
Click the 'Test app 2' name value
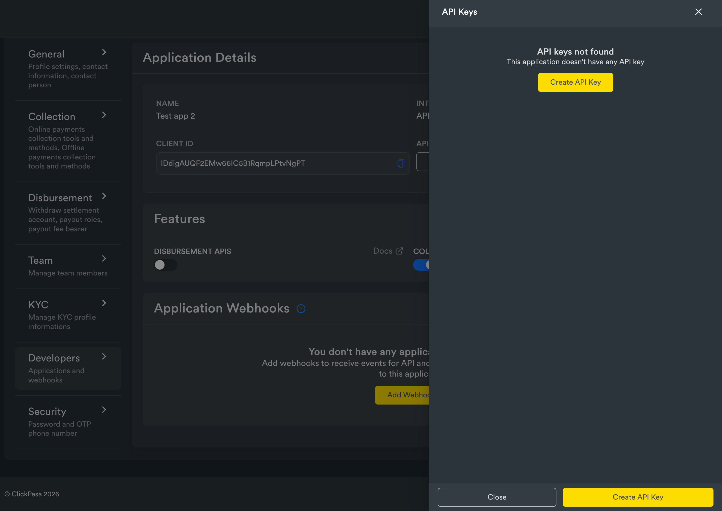(175, 116)
